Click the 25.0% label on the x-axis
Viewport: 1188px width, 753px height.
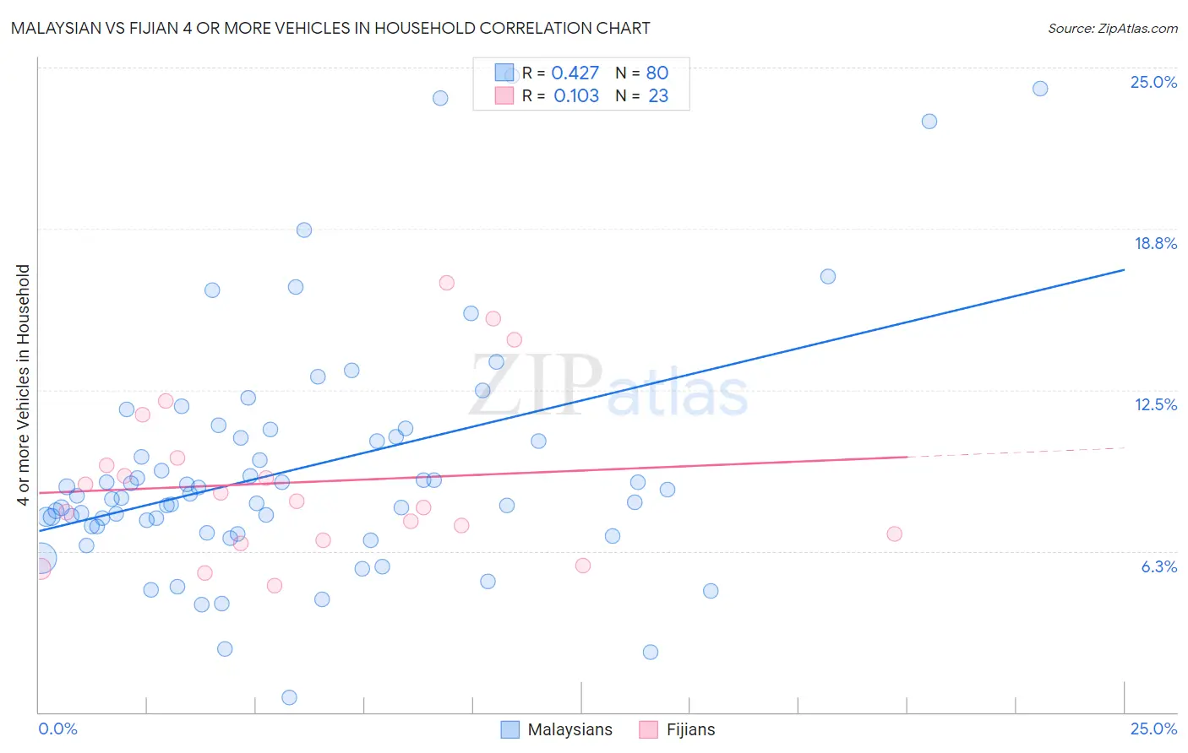click(1153, 729)
